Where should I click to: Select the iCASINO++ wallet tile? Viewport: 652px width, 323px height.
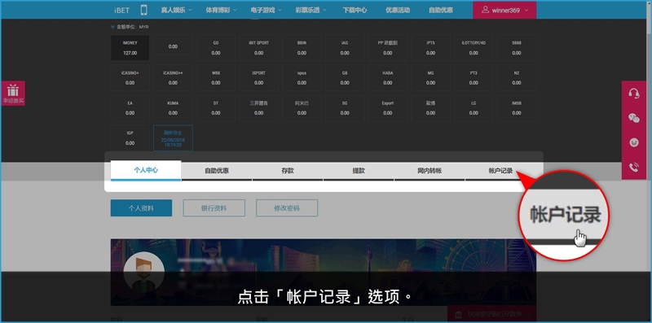click(x=173, y=77)
